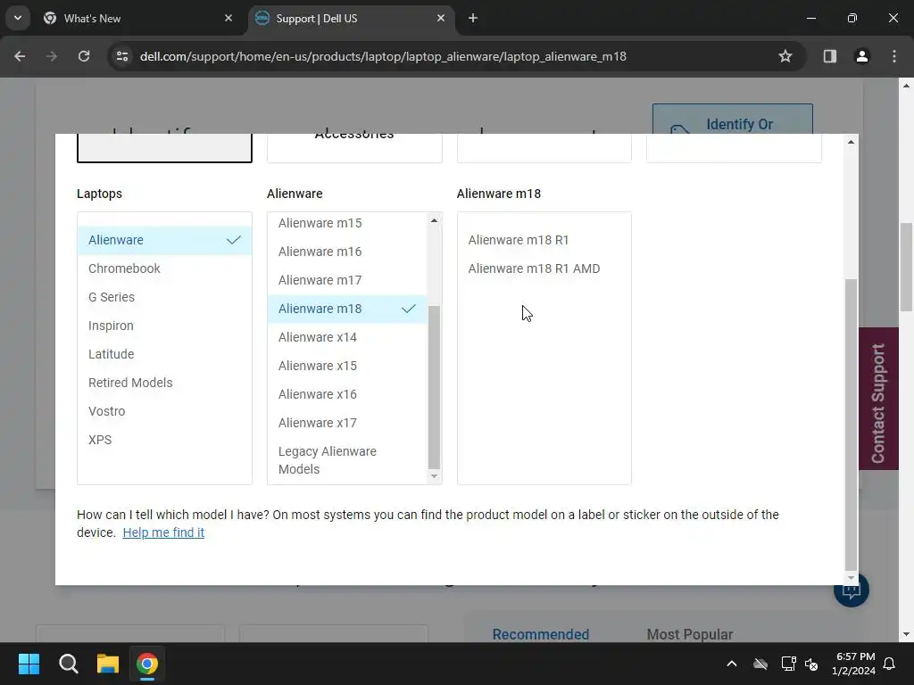Click the address bar URL

point(383,56)
